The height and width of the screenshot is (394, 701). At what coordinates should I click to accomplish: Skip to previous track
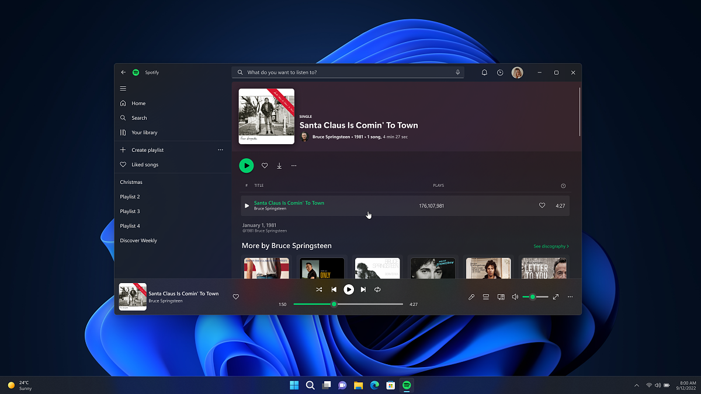click(334, 290)
